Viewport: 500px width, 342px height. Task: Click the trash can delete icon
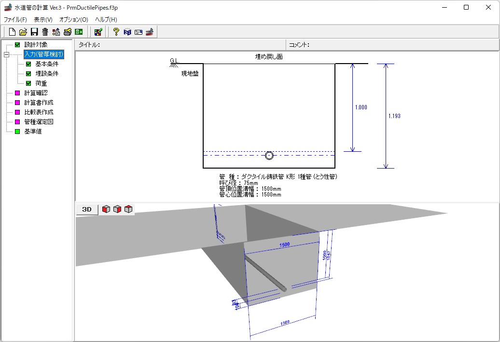tap(45, 32)
